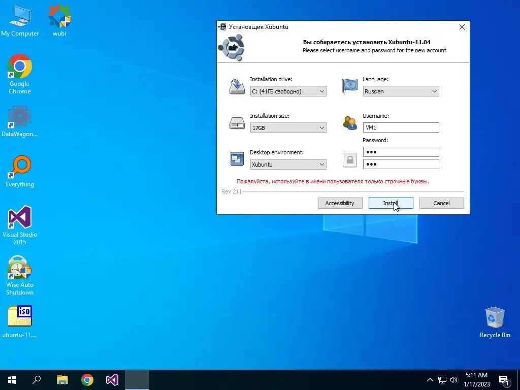520x390 pixels.
Task: Open Visual Studio from taskbar
Action: (112, 380)
